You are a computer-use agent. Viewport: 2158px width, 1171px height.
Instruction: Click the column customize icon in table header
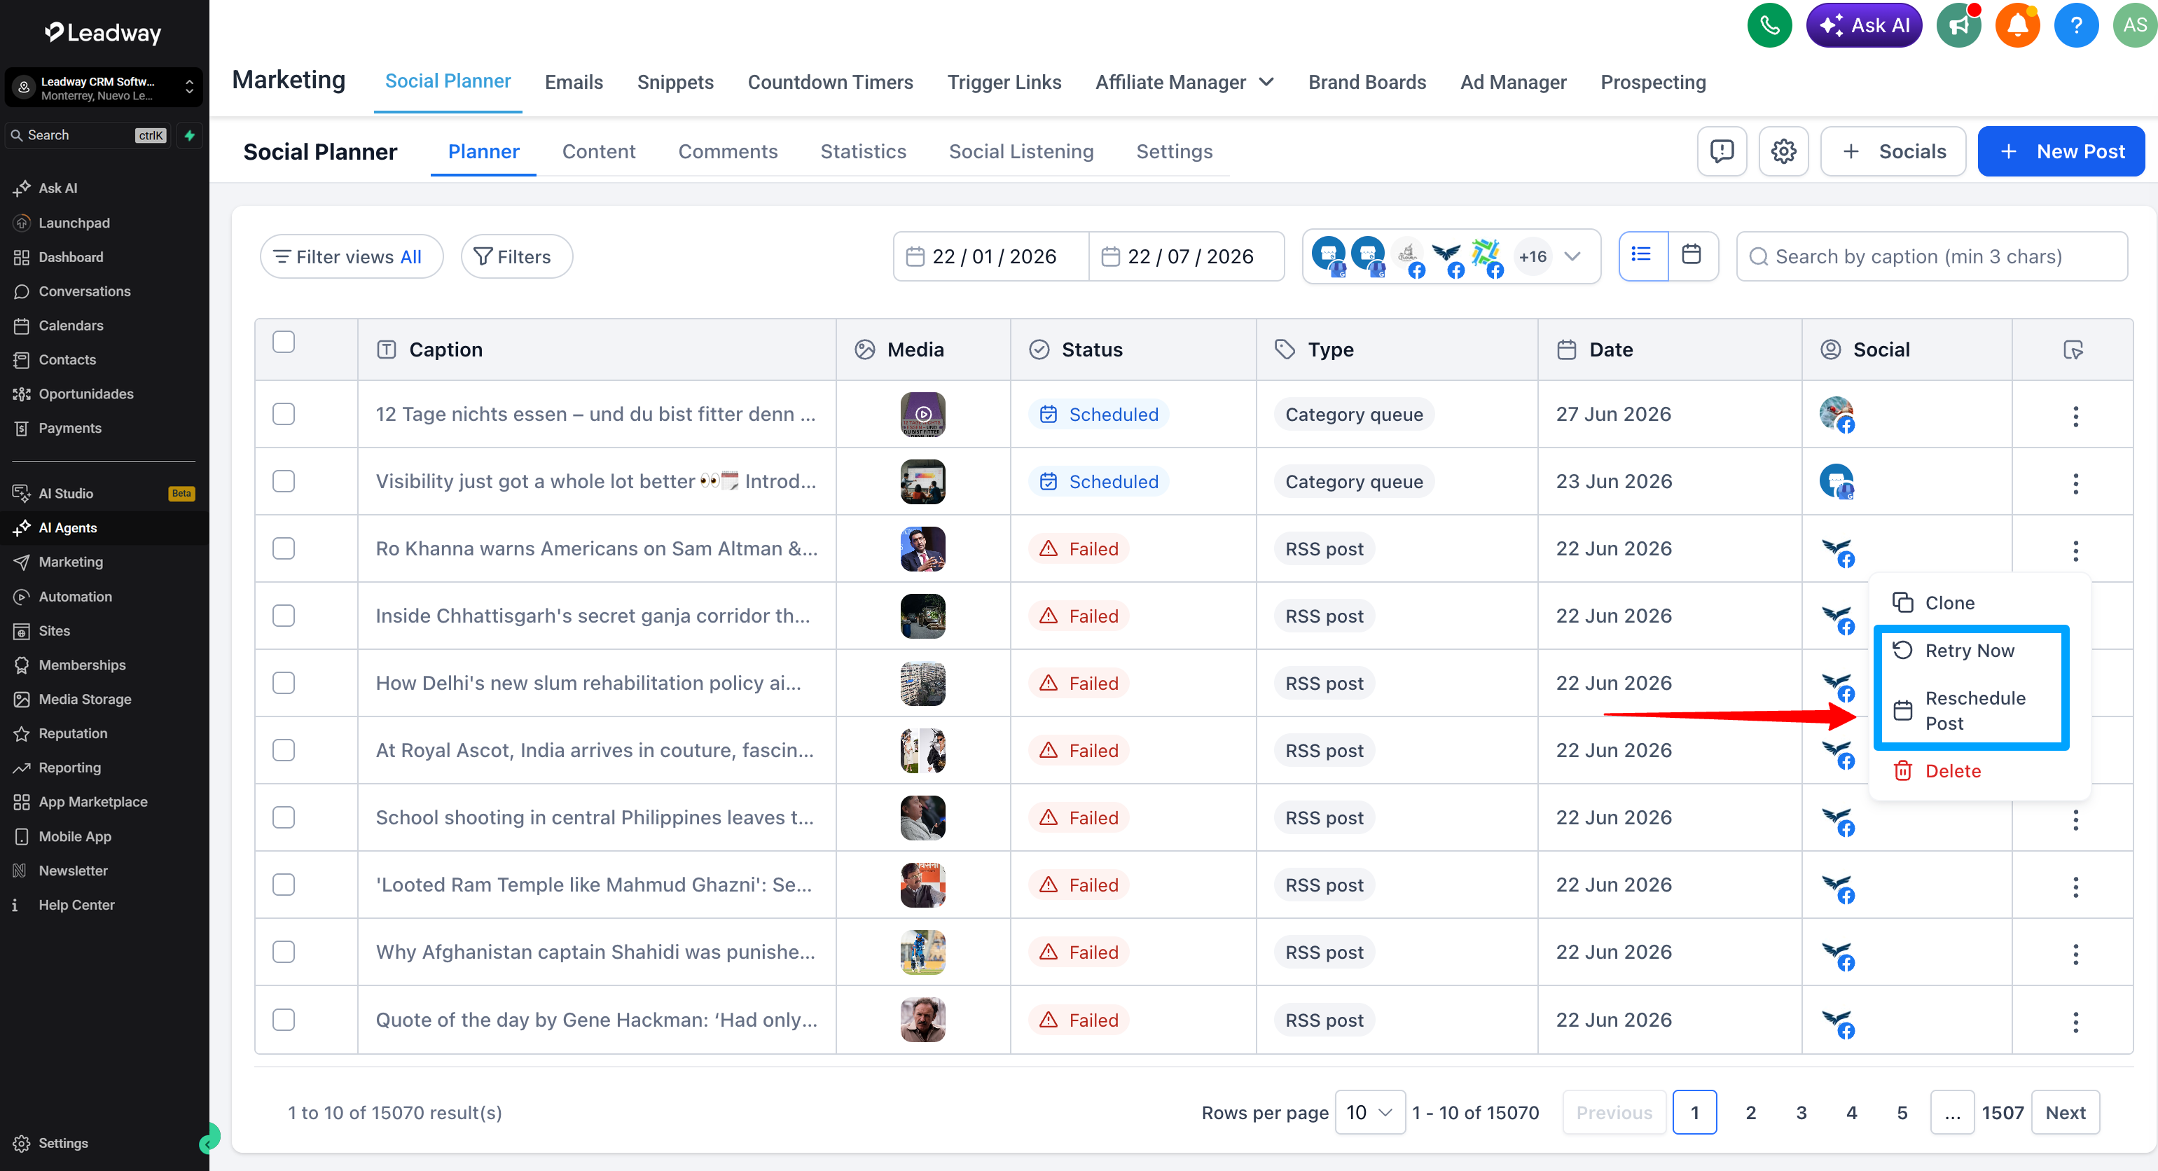pos(2073,350)
